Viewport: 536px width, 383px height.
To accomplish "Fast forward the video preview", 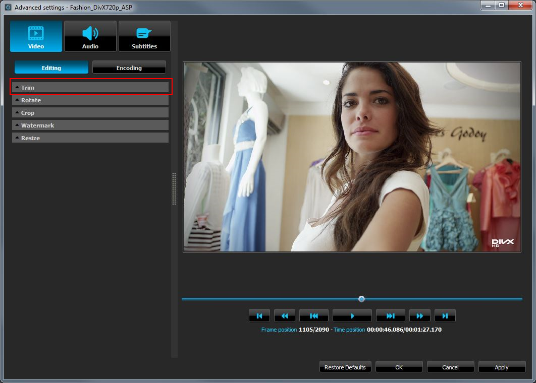I will pyautogui.click(x=420, y=315).
